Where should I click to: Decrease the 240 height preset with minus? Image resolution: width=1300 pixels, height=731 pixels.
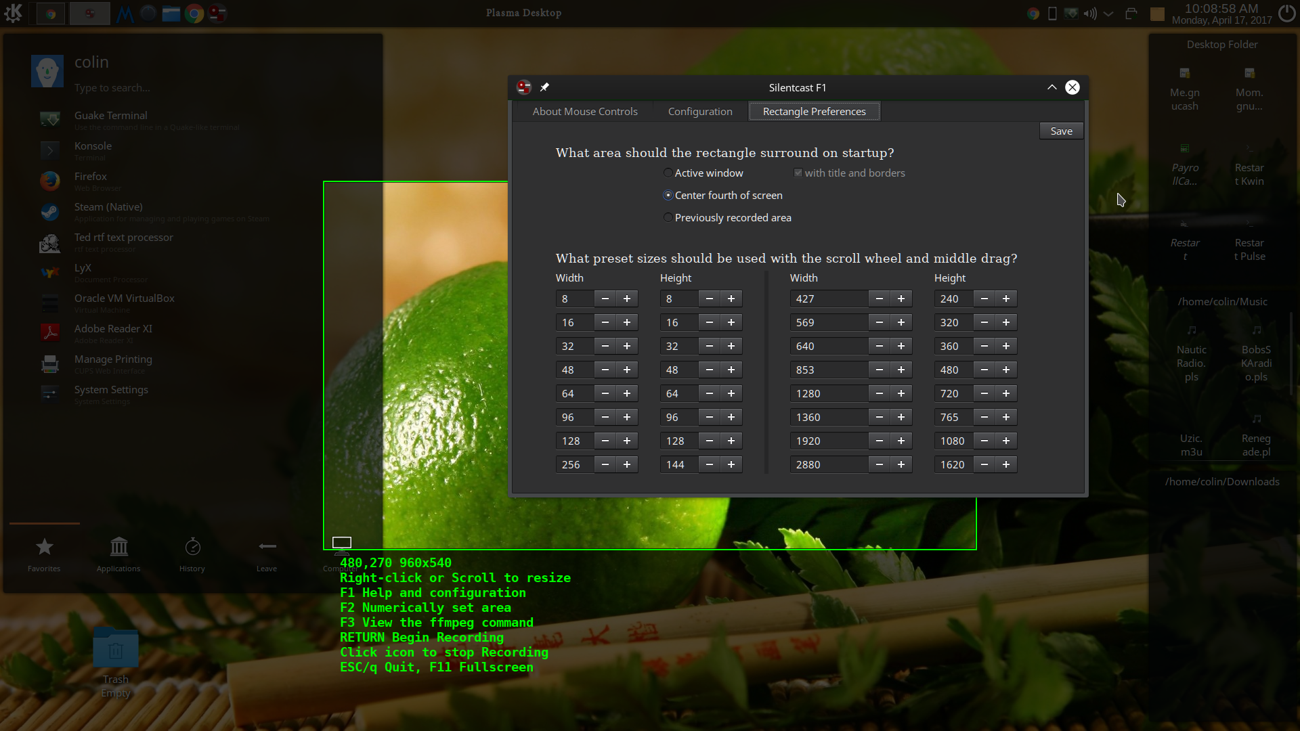984,299
